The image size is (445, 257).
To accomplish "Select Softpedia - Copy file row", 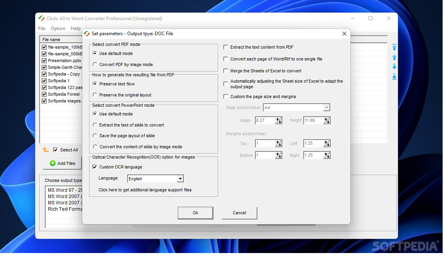I will (64, 74).
